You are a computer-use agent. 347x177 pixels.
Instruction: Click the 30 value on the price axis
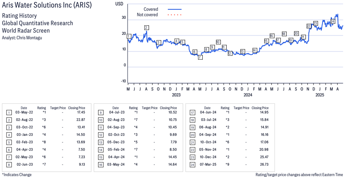point(124,18)
